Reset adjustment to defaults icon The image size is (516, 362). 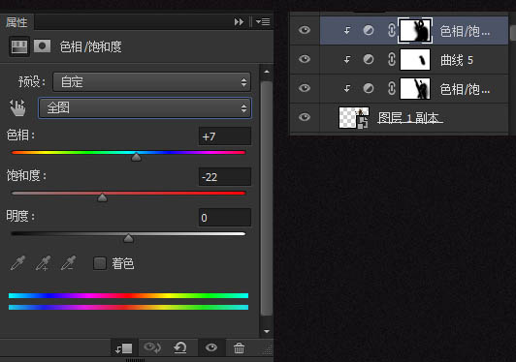tap(180, 347)
